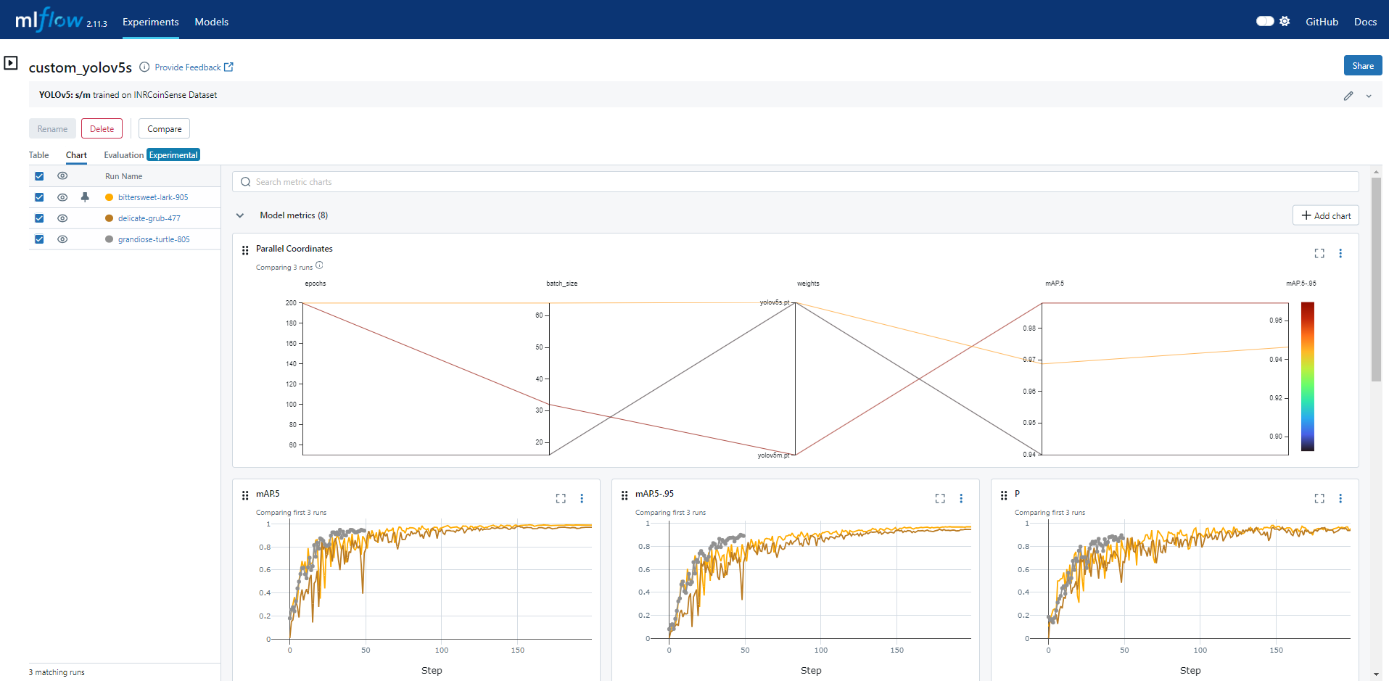Toggle the select-all runs checkbox

(39, 176)
